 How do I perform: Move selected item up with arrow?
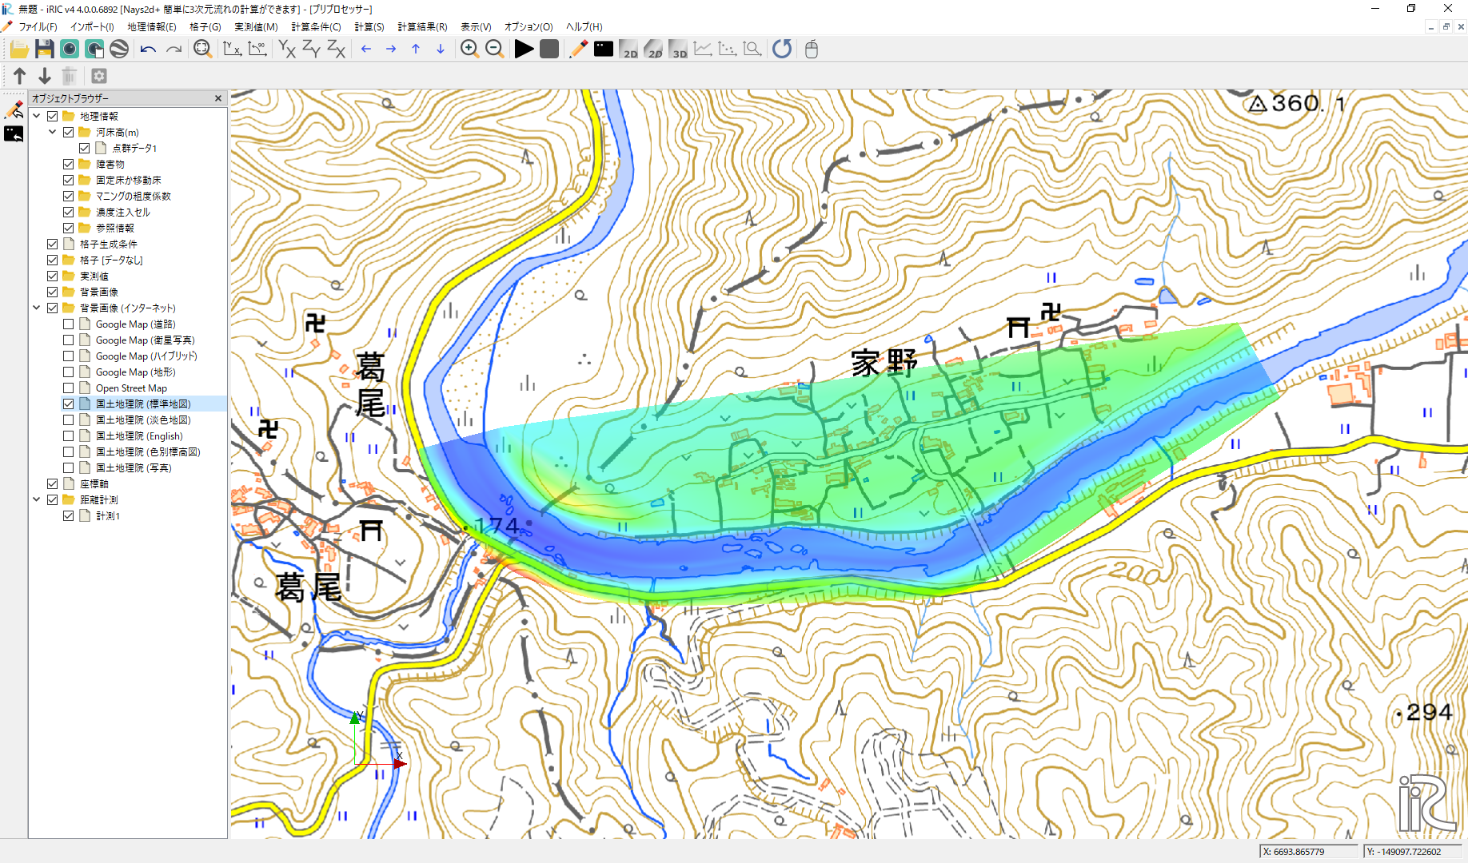(20, 76)
